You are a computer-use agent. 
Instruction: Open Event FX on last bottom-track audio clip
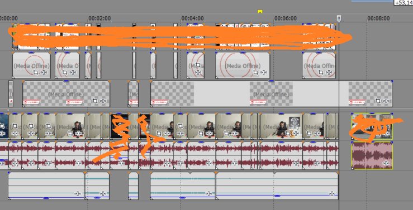[333, 194]
